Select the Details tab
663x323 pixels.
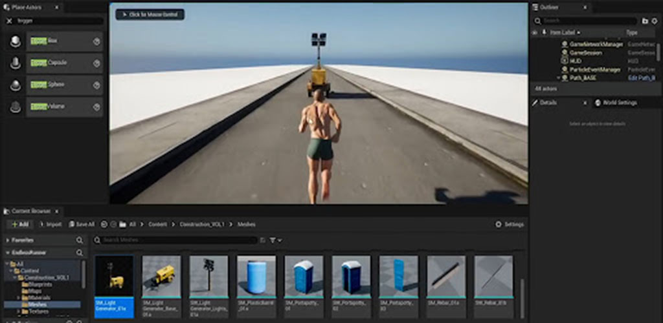pyautogui.click(x=548, y=103)
